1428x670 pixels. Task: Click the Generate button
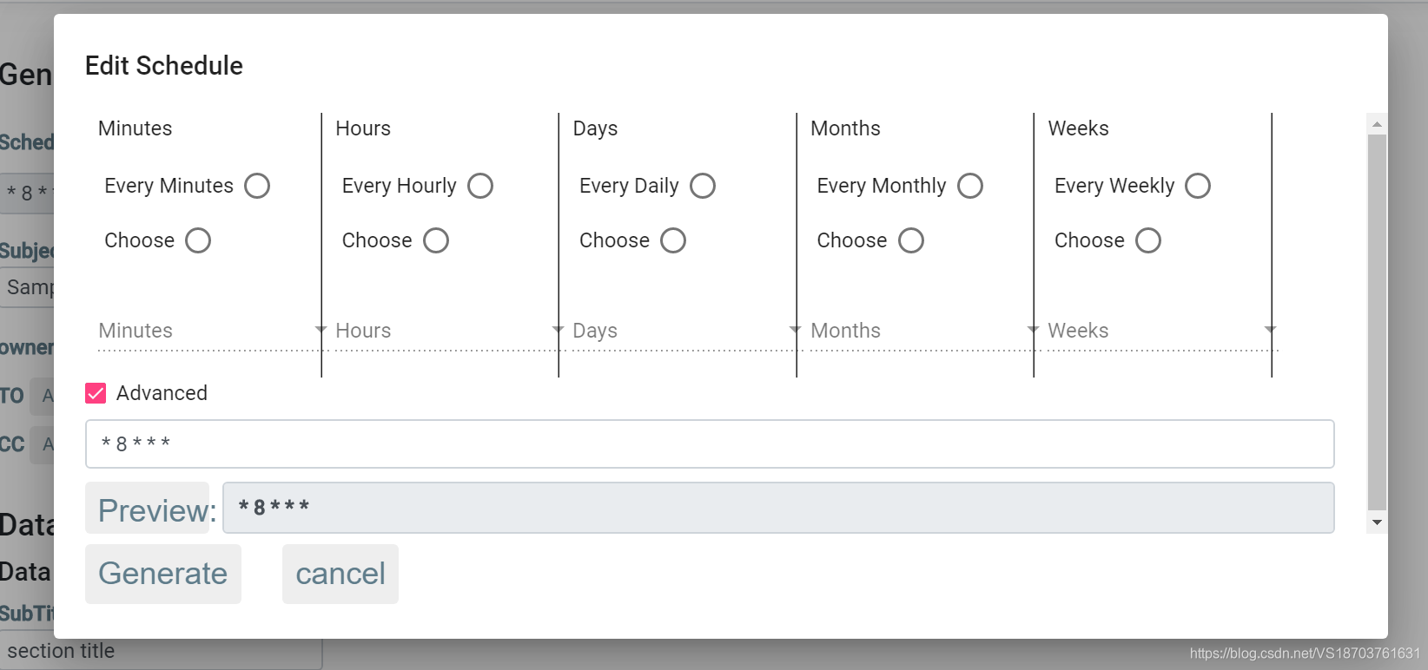pyautogui.click(x=163, y=574)
